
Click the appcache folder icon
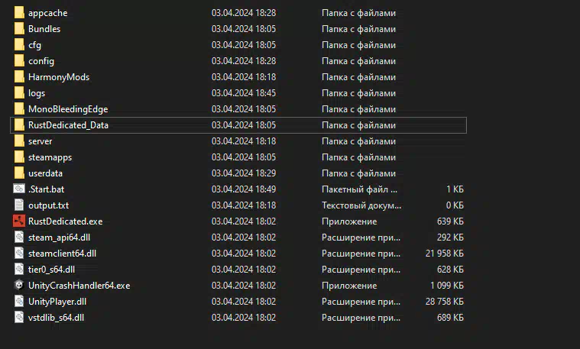[x=19, y=12]
